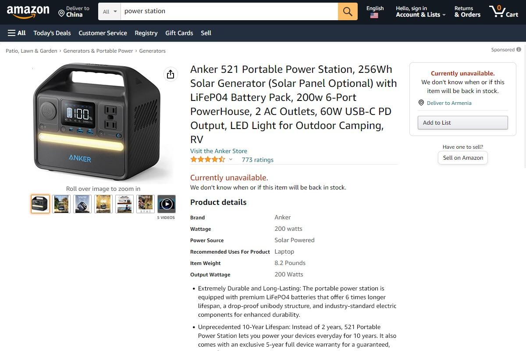Open the 773 ratings link
Image resolution: width=526 pixels, height=351 pixels.
[258, 160]
